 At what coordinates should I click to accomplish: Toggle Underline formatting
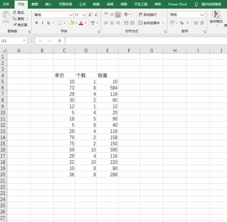tap(48, 23)
